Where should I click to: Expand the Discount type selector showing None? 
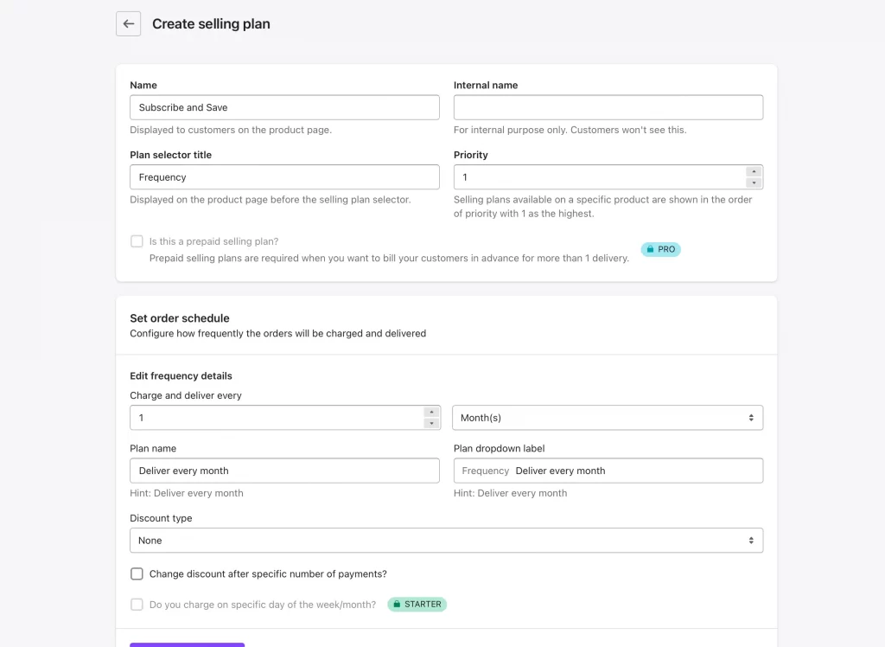(x=446, y=540)
